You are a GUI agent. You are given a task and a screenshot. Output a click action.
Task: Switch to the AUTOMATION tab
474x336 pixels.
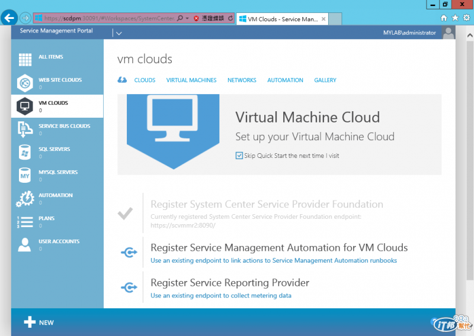point(285,80)
